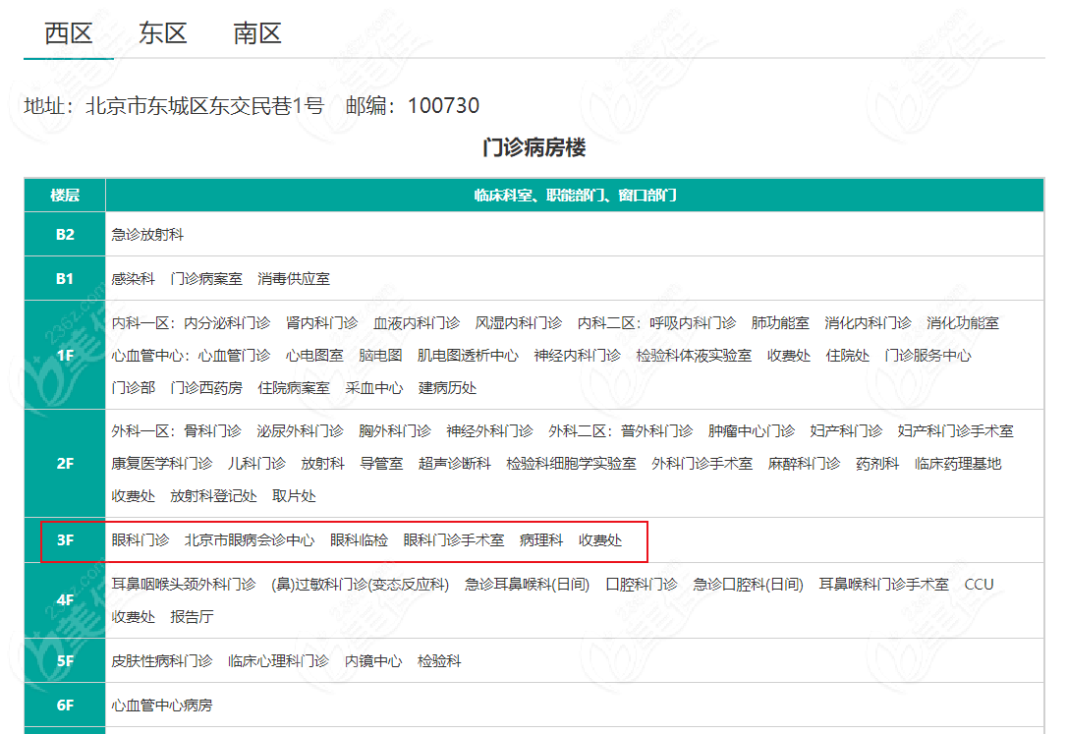Screen dimensions: 1067x734
Task: Switch to the 东区 tab
Action: click(163, 33)
